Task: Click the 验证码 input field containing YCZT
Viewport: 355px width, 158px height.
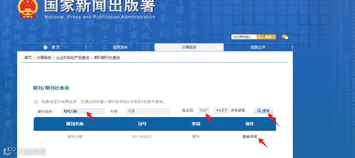Action: 204,110
